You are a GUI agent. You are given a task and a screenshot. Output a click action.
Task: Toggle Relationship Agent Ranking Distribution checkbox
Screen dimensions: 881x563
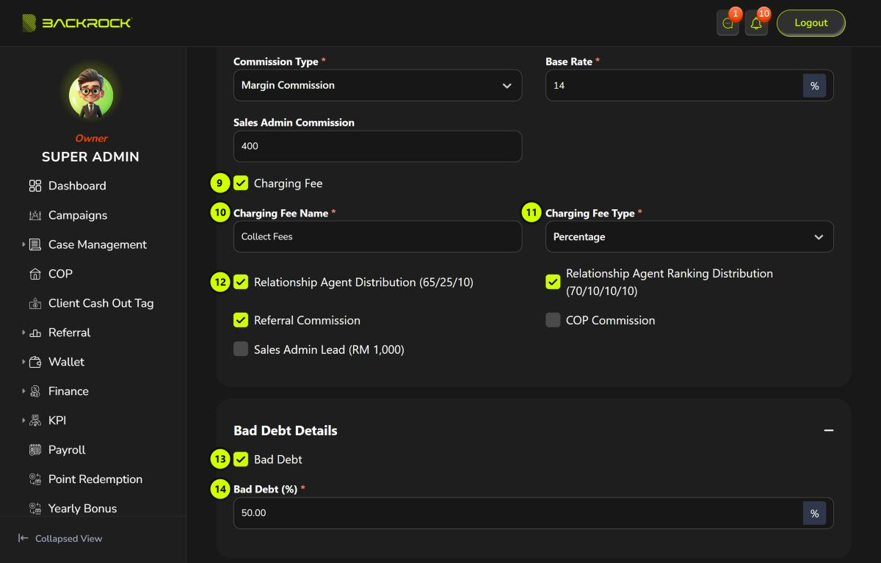point(553,282)
